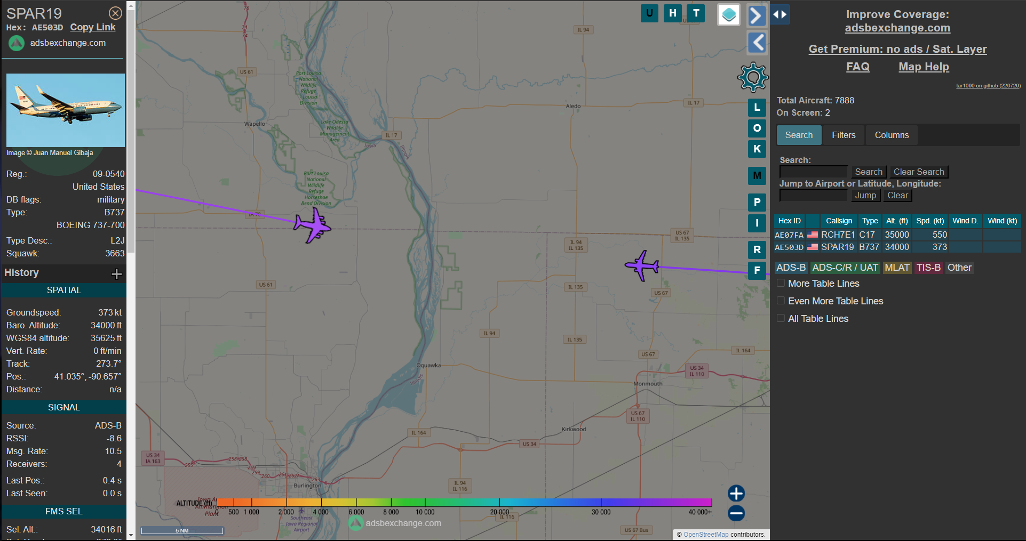Open the Map Help link

click(924, 67)
